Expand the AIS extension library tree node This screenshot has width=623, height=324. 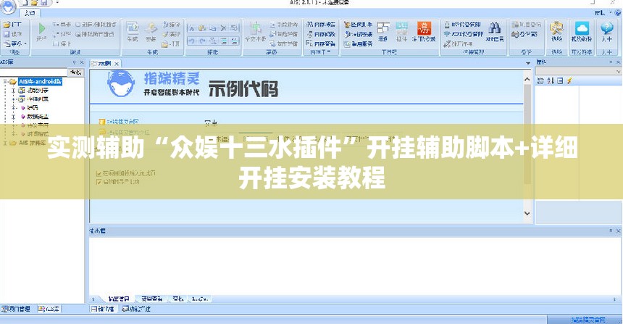[5, 143]
